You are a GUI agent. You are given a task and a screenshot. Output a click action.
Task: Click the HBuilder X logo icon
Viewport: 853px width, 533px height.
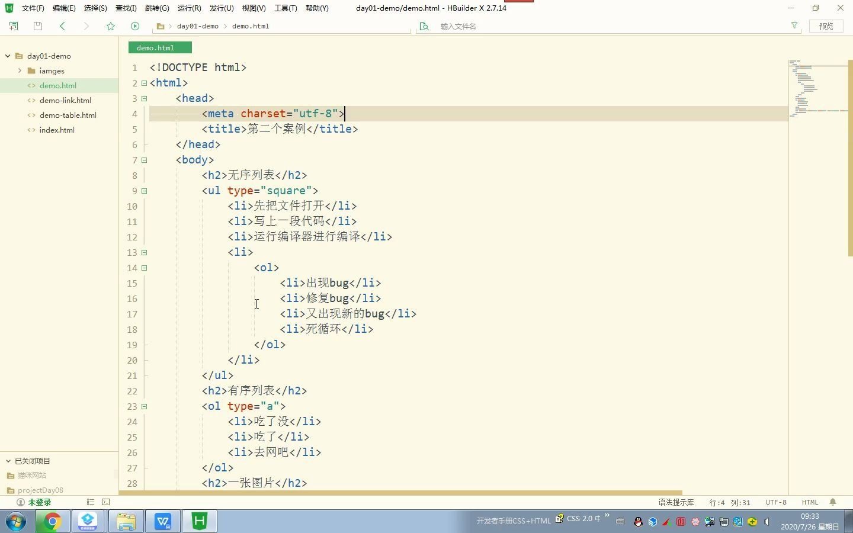point(9,8)
